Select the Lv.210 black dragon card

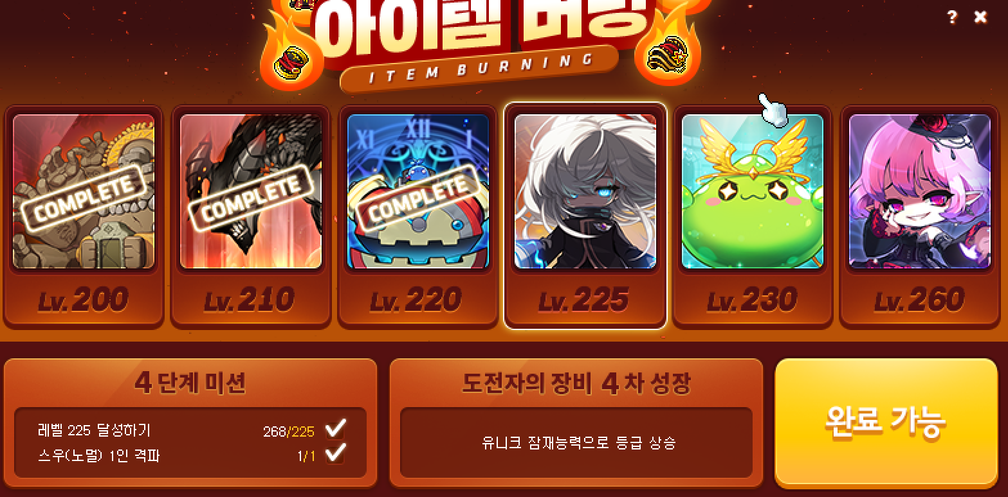[x=251, y=191]
